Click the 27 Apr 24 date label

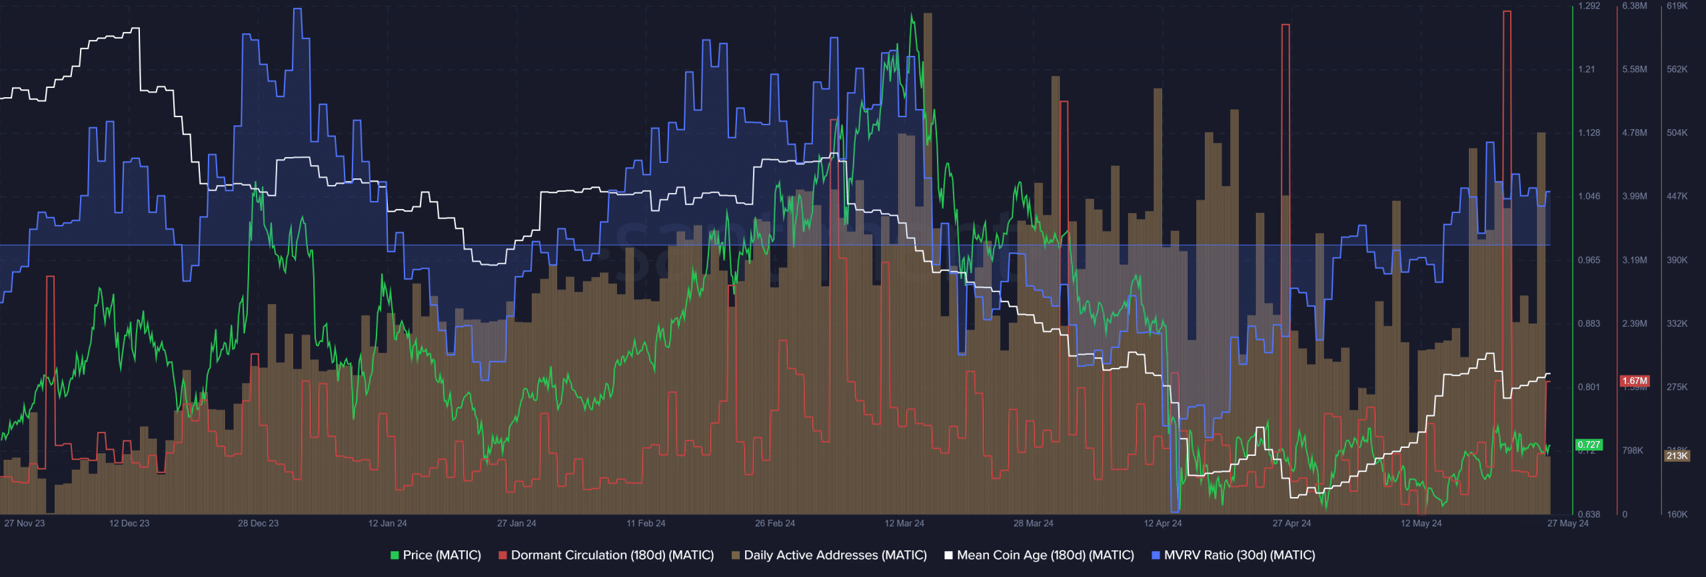1291,523
